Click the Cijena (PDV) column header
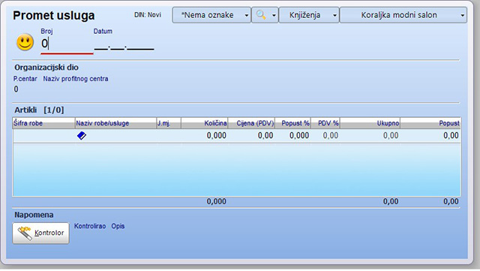This screenshot has height=271, width=480. tap(251, 123)
